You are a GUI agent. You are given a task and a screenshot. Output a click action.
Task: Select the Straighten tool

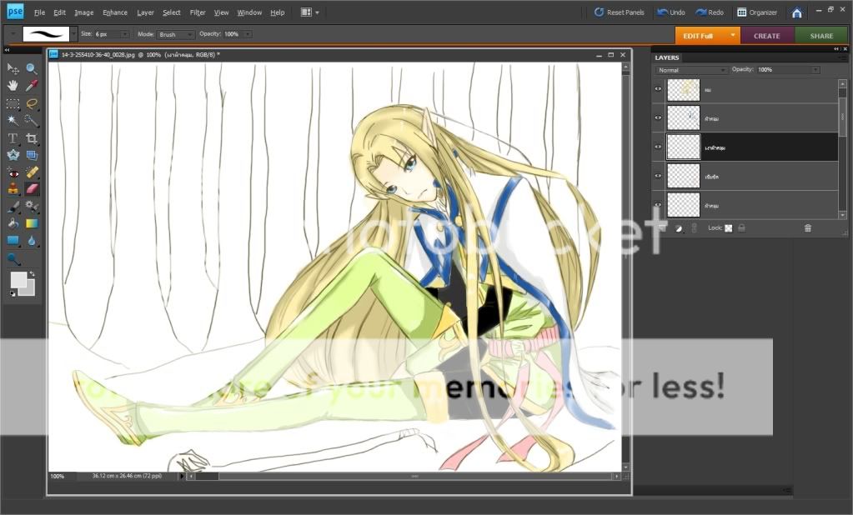coord(32,155)
